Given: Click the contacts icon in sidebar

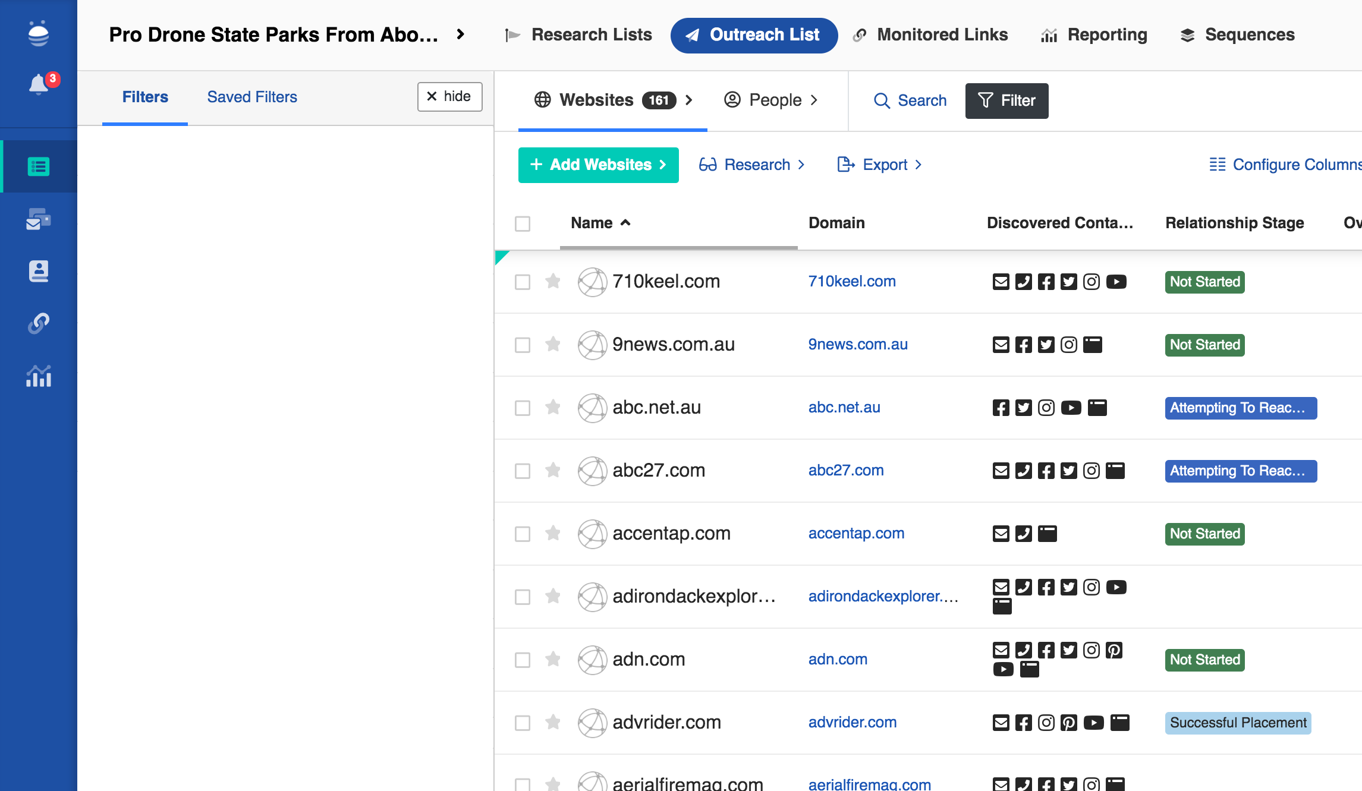Looking at the screenshot, I should 39,271.
